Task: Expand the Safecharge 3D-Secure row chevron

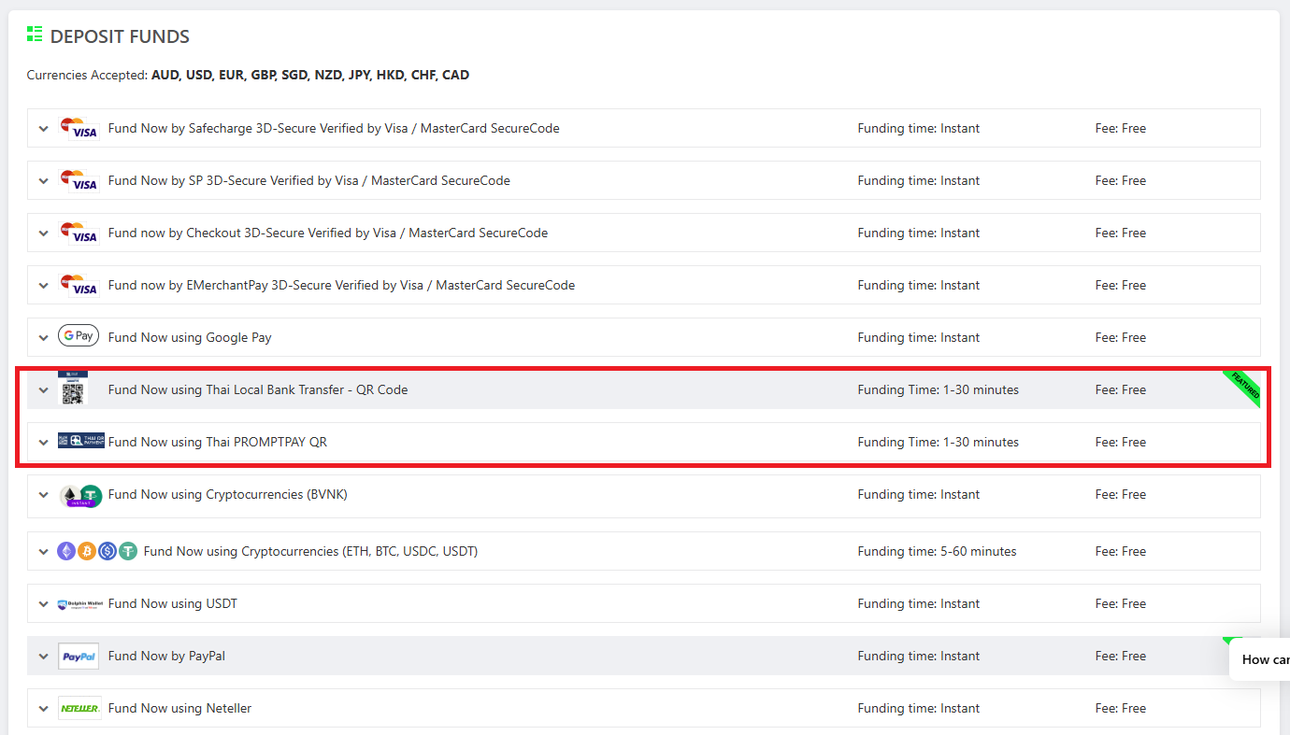Action: (x=43, y=129)
